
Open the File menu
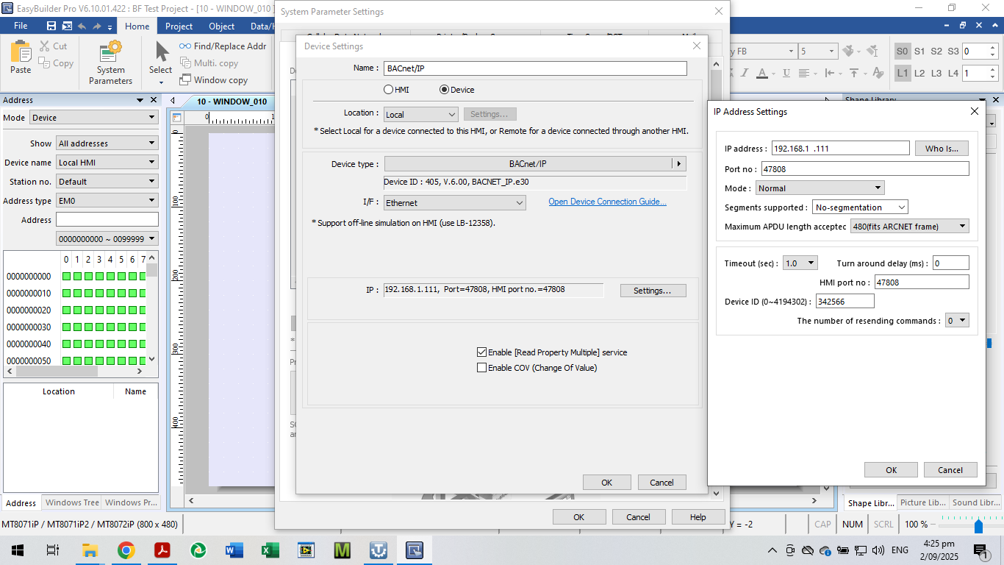point(21,26)
